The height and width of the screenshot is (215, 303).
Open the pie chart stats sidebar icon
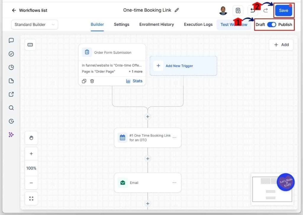[x=11, y=67]
